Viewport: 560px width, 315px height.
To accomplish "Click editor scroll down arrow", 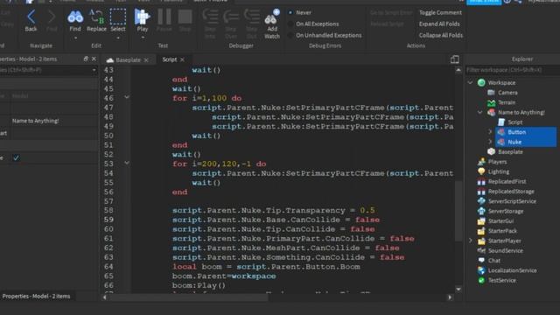I will (458, 289).
